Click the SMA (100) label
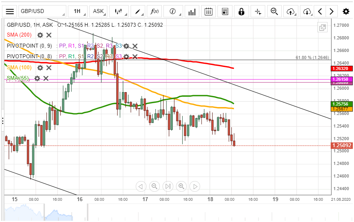This screenshot has width=354, height=222. (x=19, y=68)
